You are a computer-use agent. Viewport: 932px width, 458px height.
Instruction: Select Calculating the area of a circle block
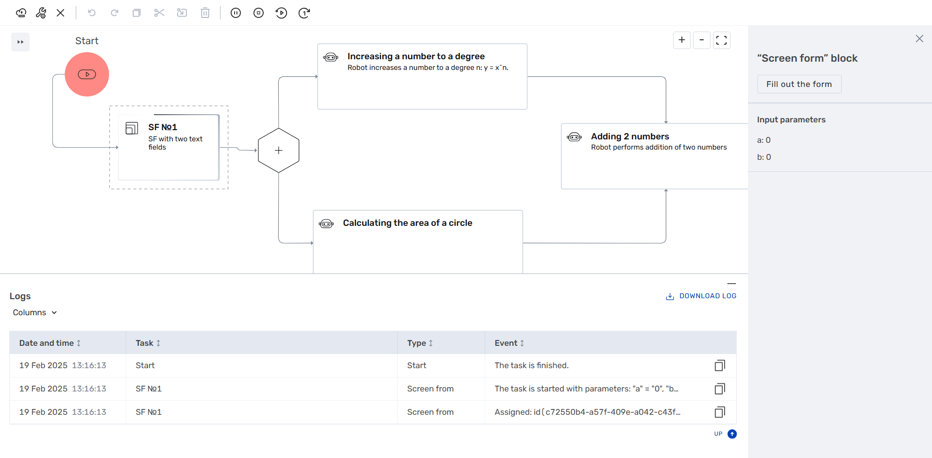(418, 241)
